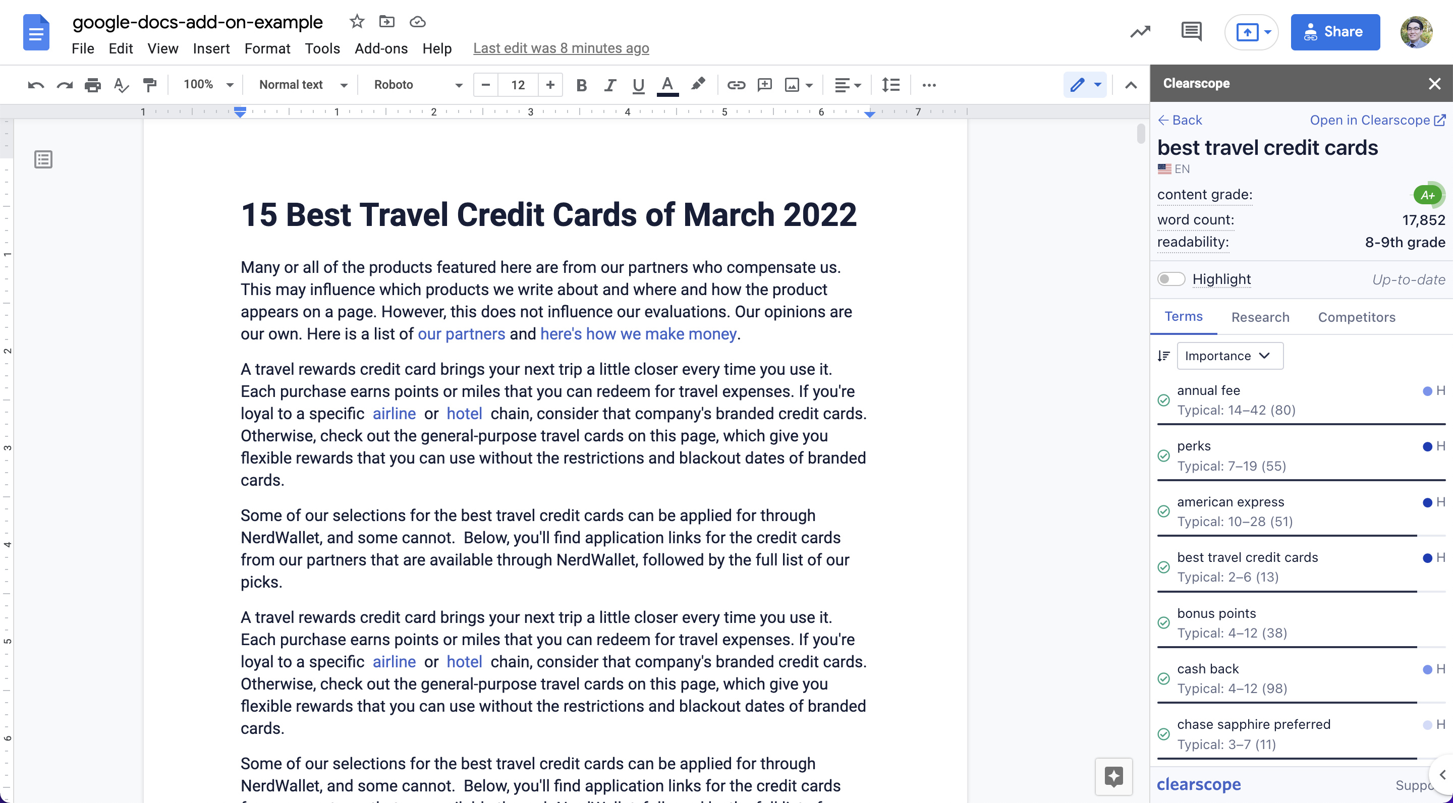Click the Underline formatting icon

tap(638, 85)
